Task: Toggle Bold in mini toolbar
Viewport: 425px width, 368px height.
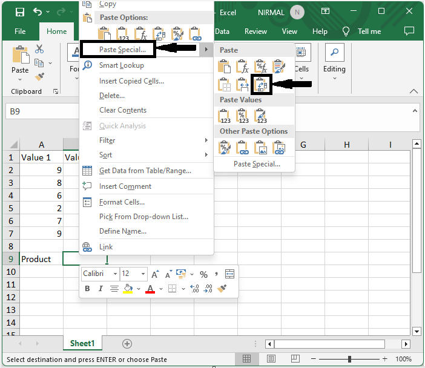Action: click(87, 289)
